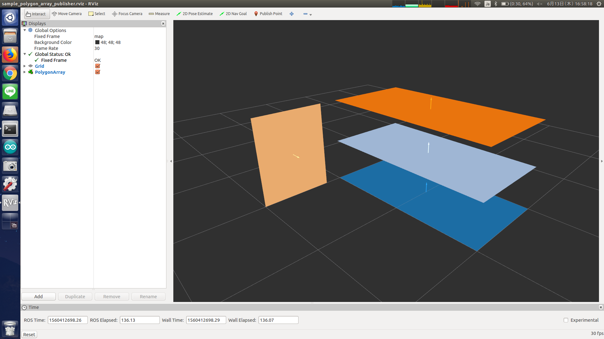This screenshot has height=339, width=604.
Task: Select the Interact tool
Action: coord(37,14)
